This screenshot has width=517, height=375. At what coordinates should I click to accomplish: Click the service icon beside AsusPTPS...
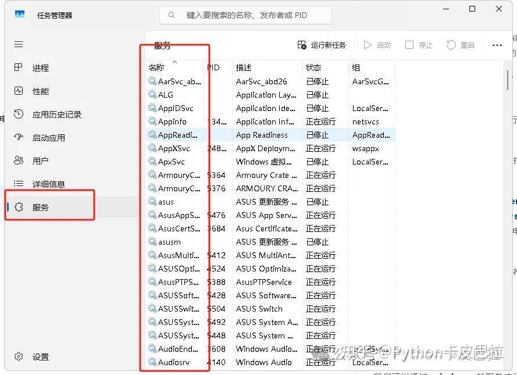click(x=152, y=282)
